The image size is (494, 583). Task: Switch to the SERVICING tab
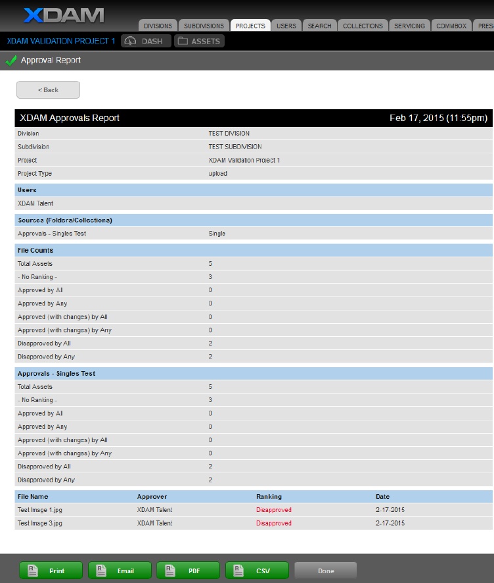(x=409, y=26)
